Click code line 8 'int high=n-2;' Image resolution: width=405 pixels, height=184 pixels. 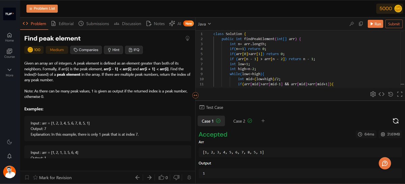tap(243, 69)
